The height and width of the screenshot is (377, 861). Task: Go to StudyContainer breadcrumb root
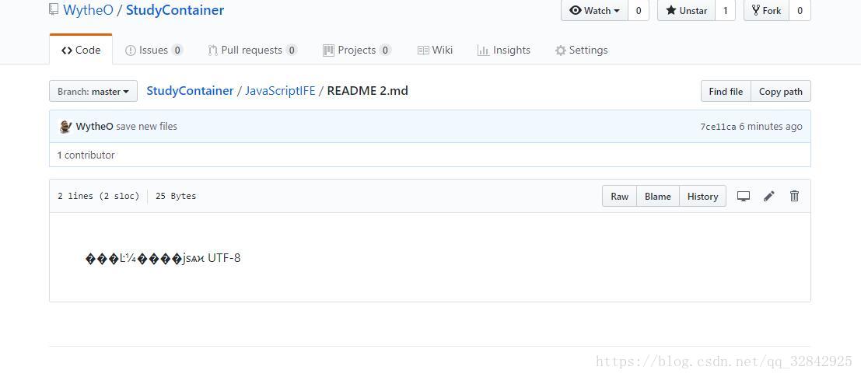click(190, 90)
